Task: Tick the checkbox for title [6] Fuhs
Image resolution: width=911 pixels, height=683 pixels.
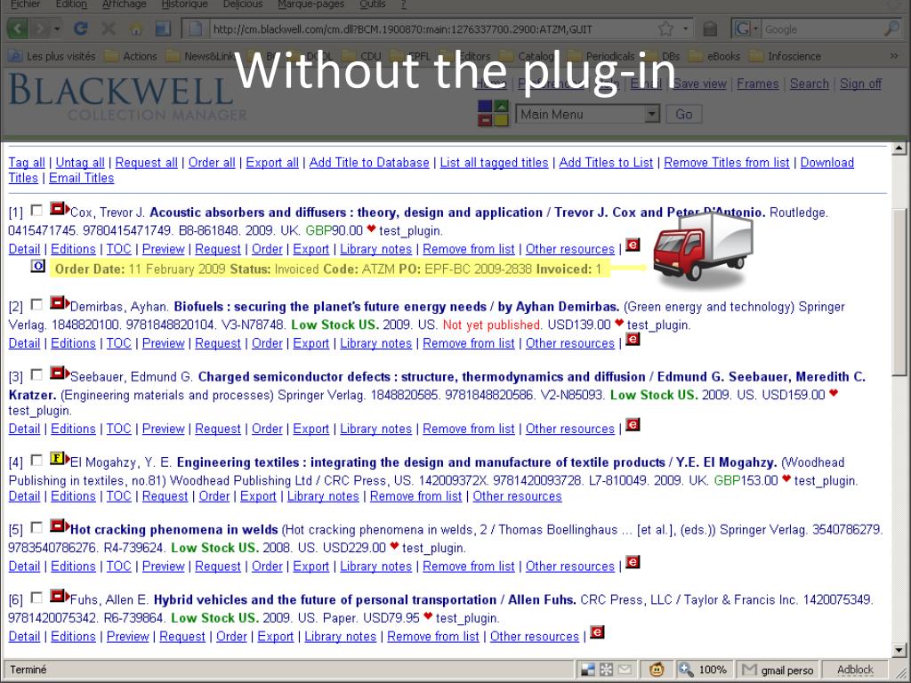Action: point(36,597)
